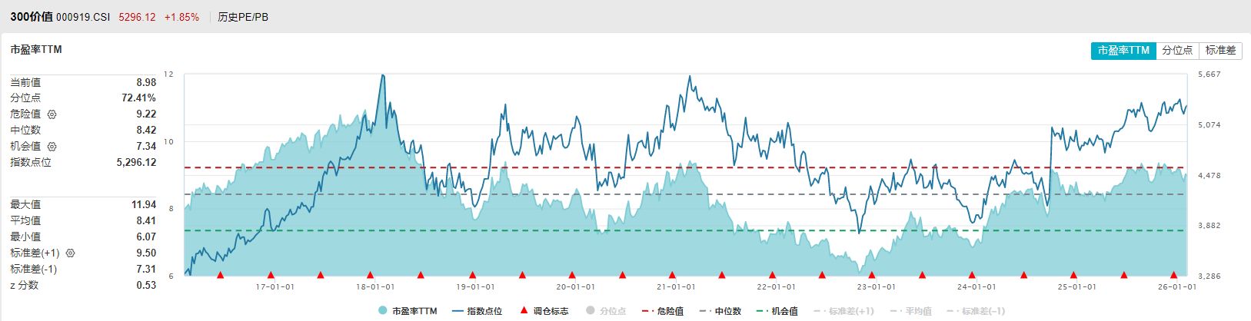The height and width of the screenshot is (321, 1251).
Task: Toggle 中位数 legend entry
Action: click(x=720, y=311)
